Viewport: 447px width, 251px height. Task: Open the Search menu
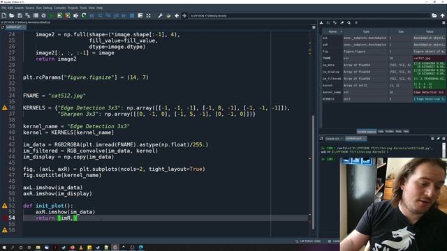pyautogui.click(x=19, y=8)
